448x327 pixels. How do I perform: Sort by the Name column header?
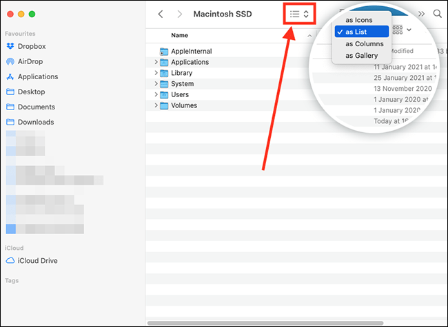(180, 35)
